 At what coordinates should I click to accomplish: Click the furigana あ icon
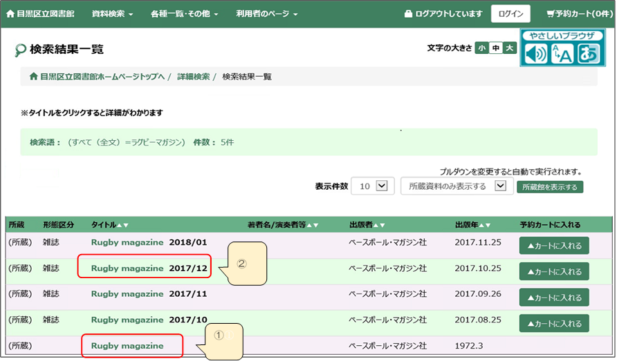[588, 53]
